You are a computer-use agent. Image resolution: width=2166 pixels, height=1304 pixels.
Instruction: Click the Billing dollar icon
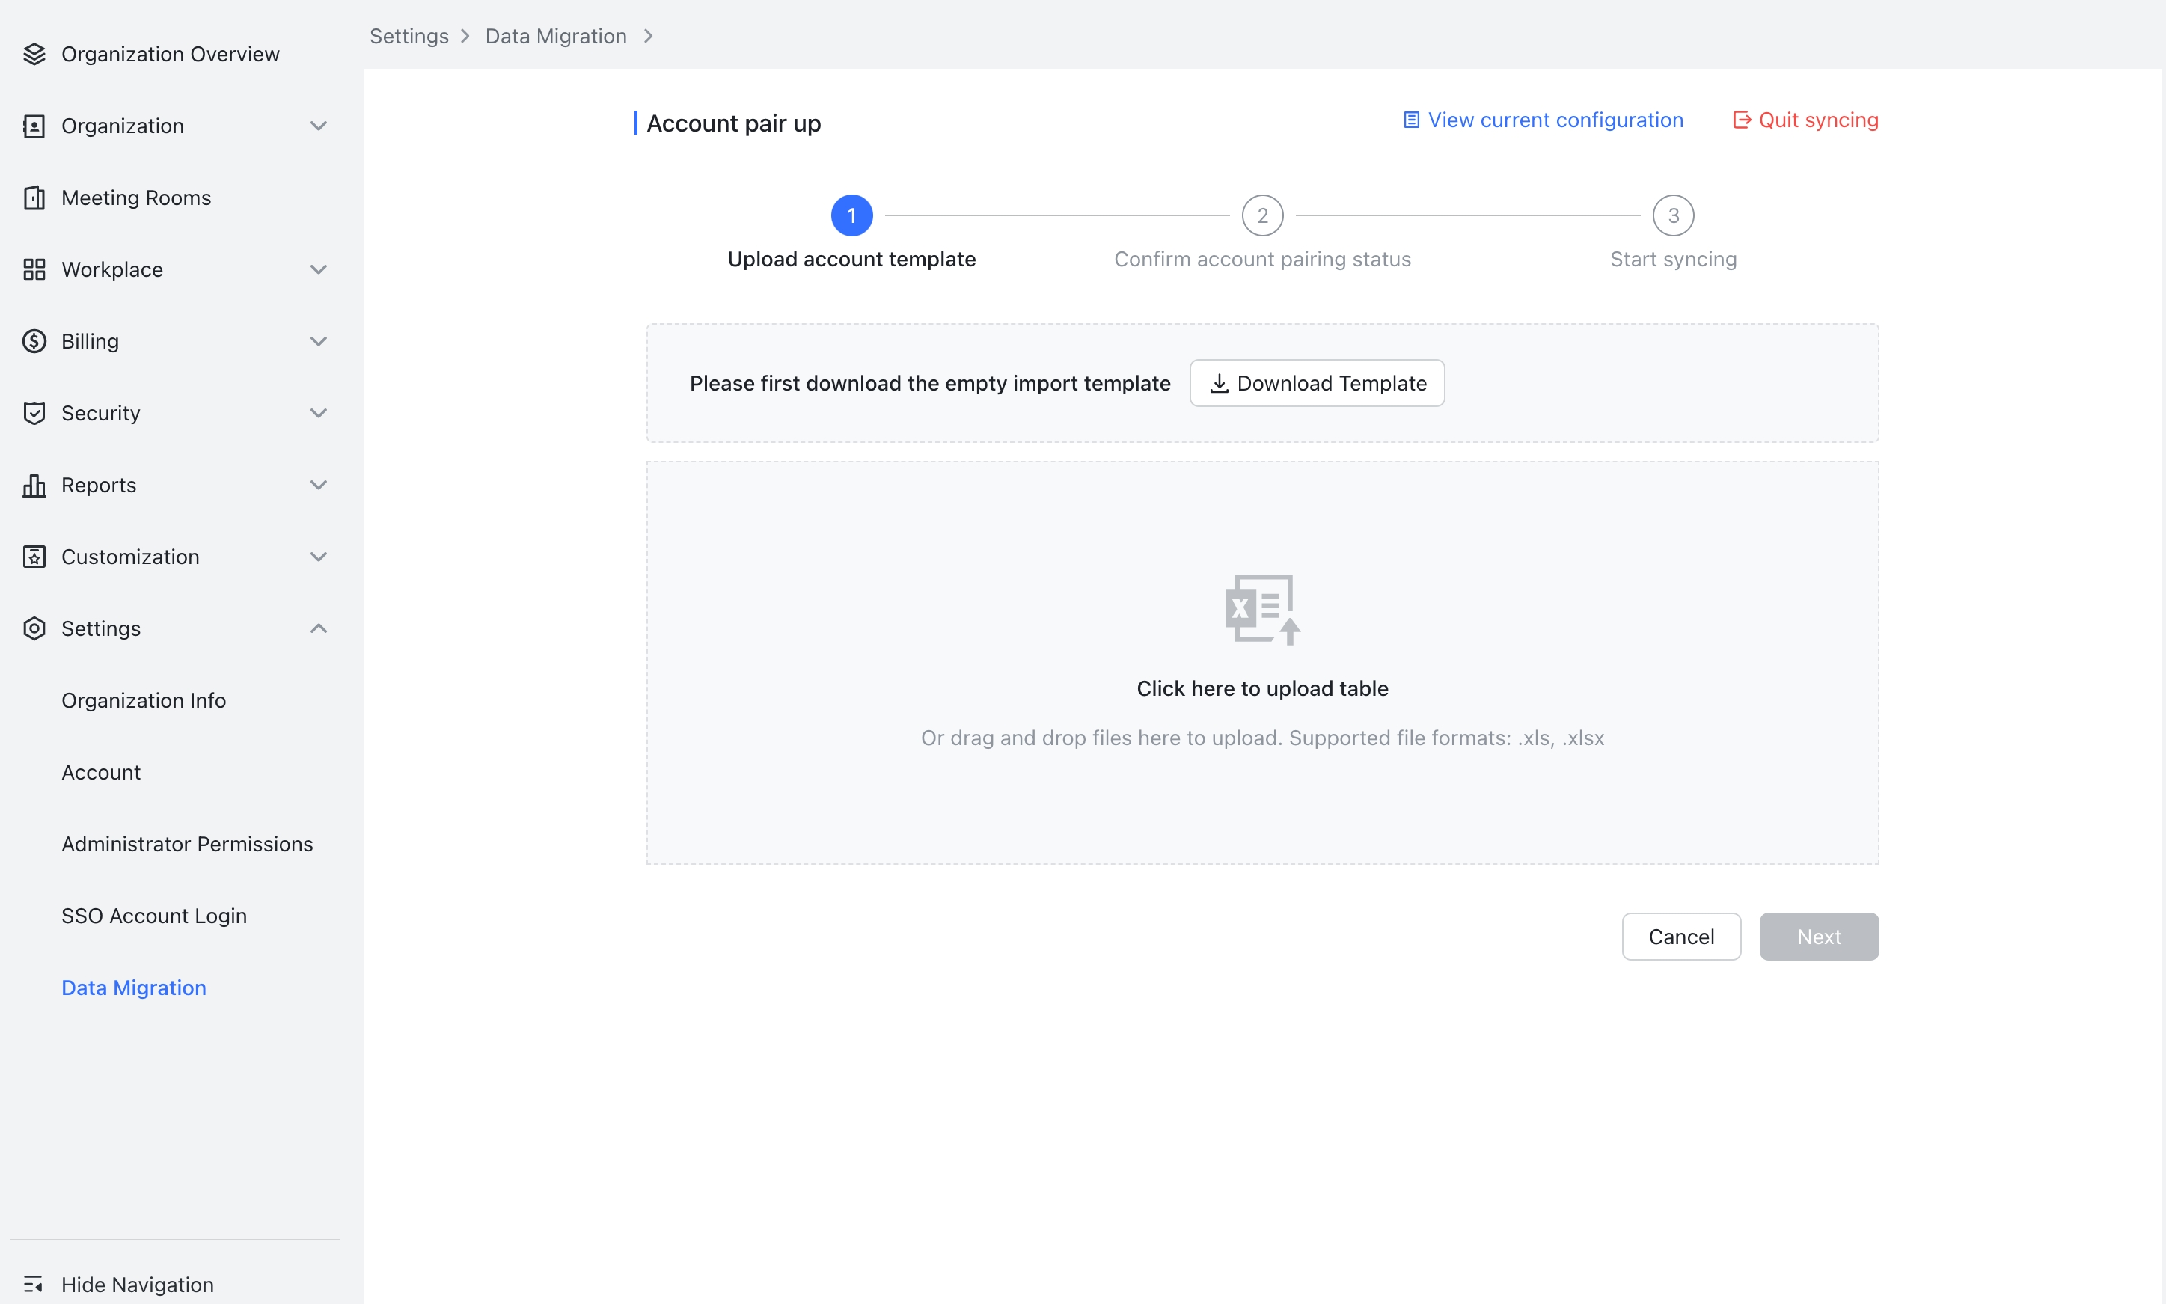click(x=34, y=341)
